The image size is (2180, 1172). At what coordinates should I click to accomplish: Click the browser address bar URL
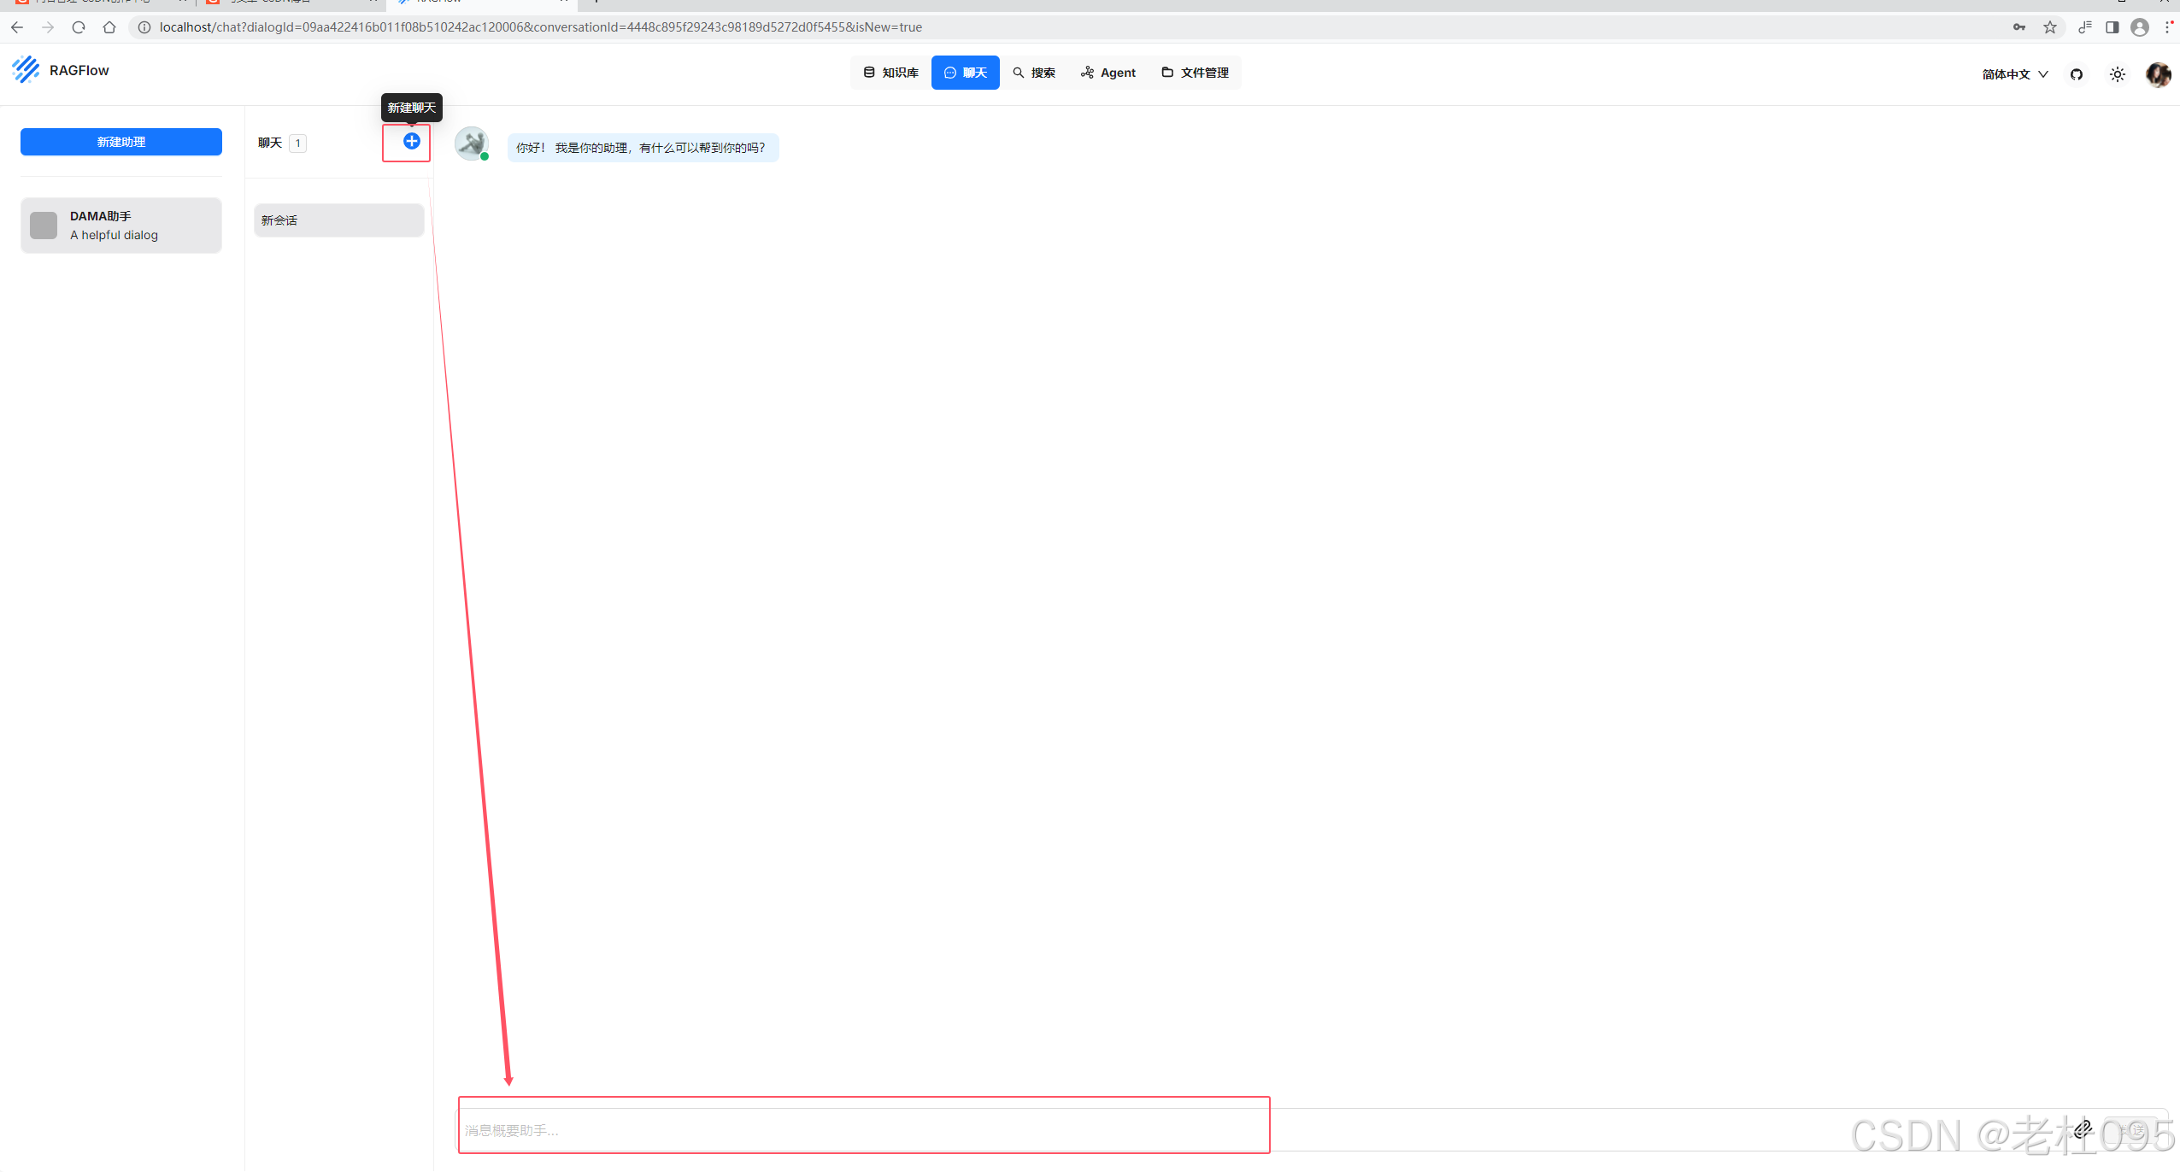coord(540,27)
